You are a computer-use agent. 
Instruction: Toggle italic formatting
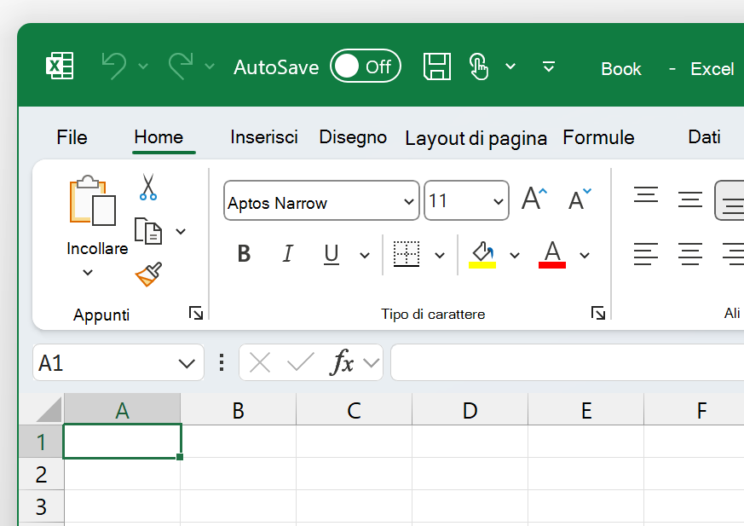pos(287,253)
